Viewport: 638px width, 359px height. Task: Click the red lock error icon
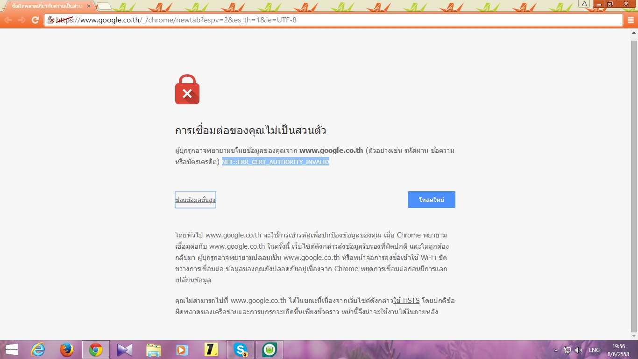pos(187,89)
